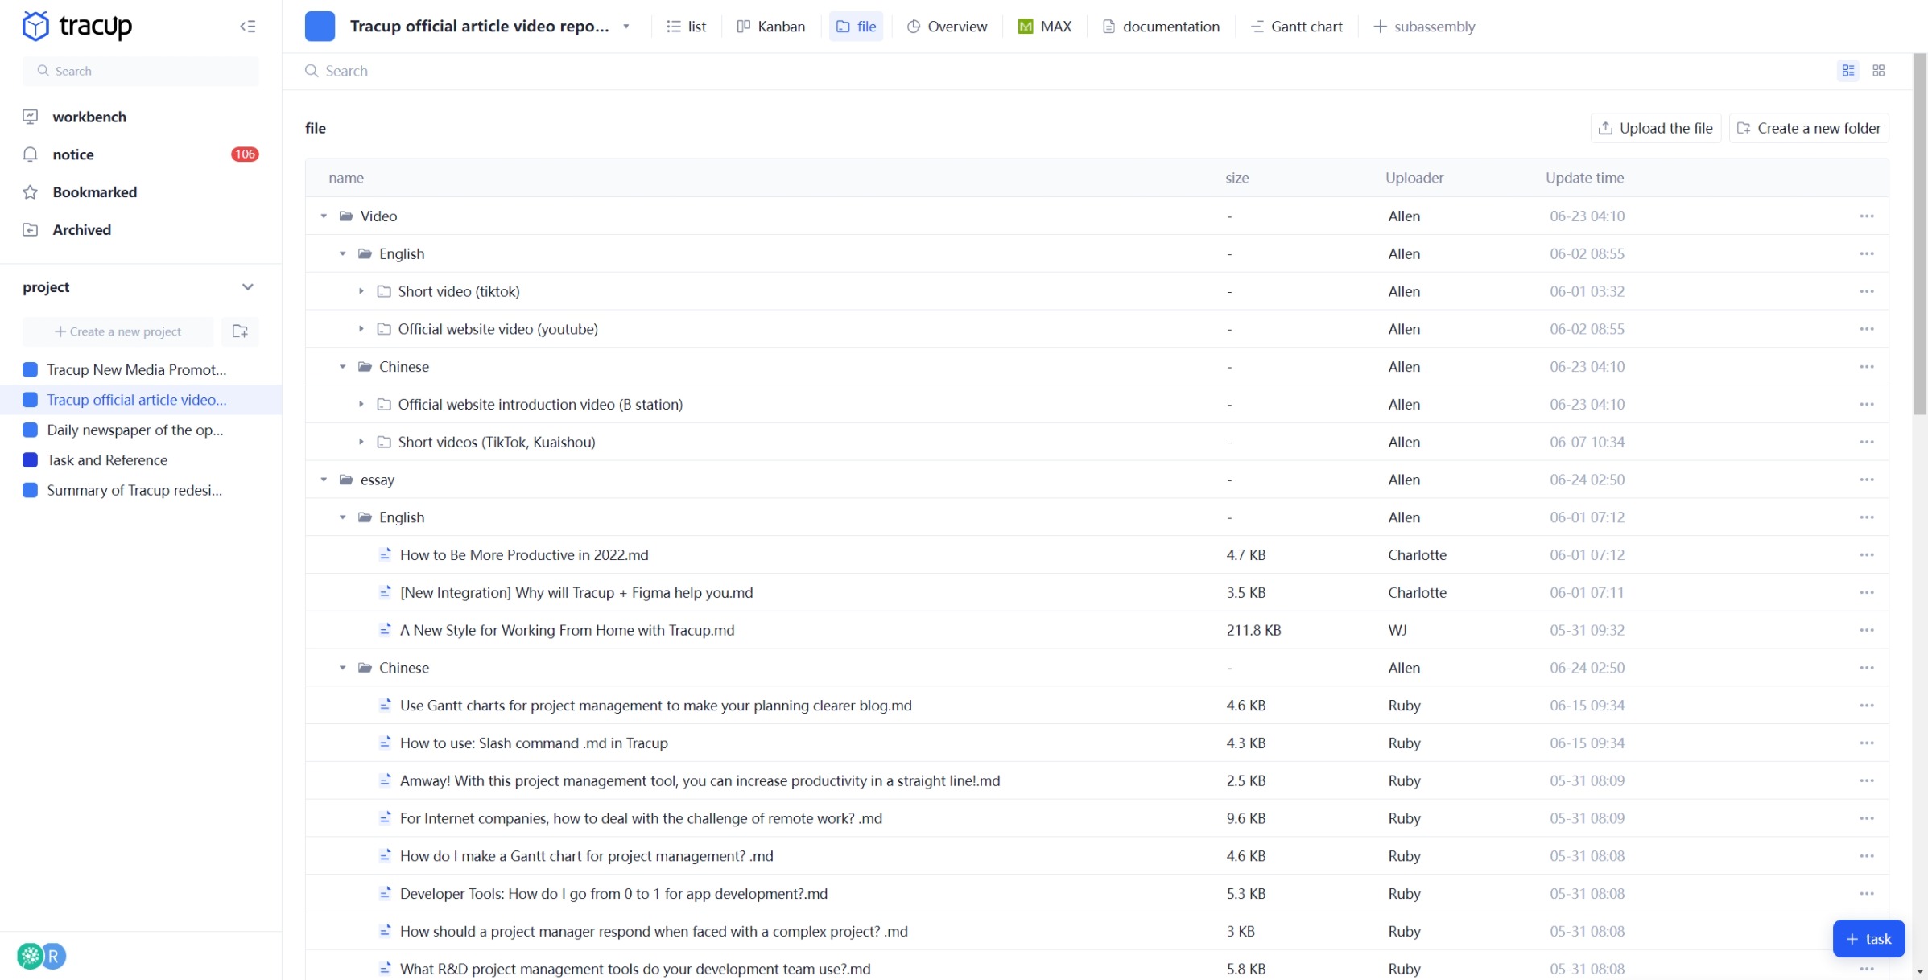This screenshot has width=1928, height=980.
Task: Expand the Short video (tiktok) folder
Action: (x=361, y=291)
